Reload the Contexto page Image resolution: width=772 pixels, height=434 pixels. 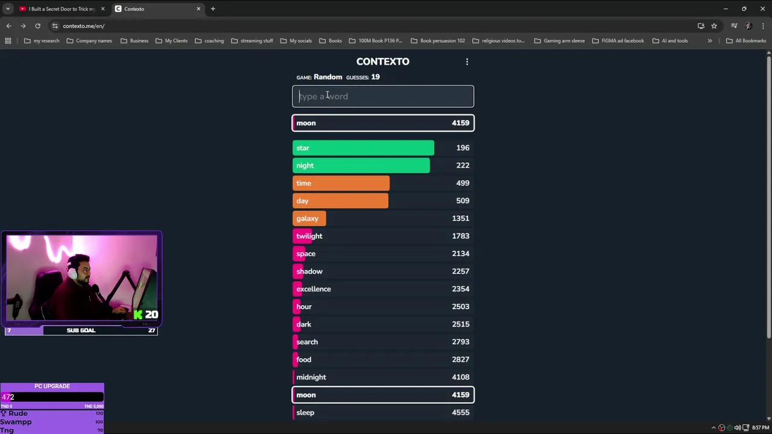click(x=37, y=26)
